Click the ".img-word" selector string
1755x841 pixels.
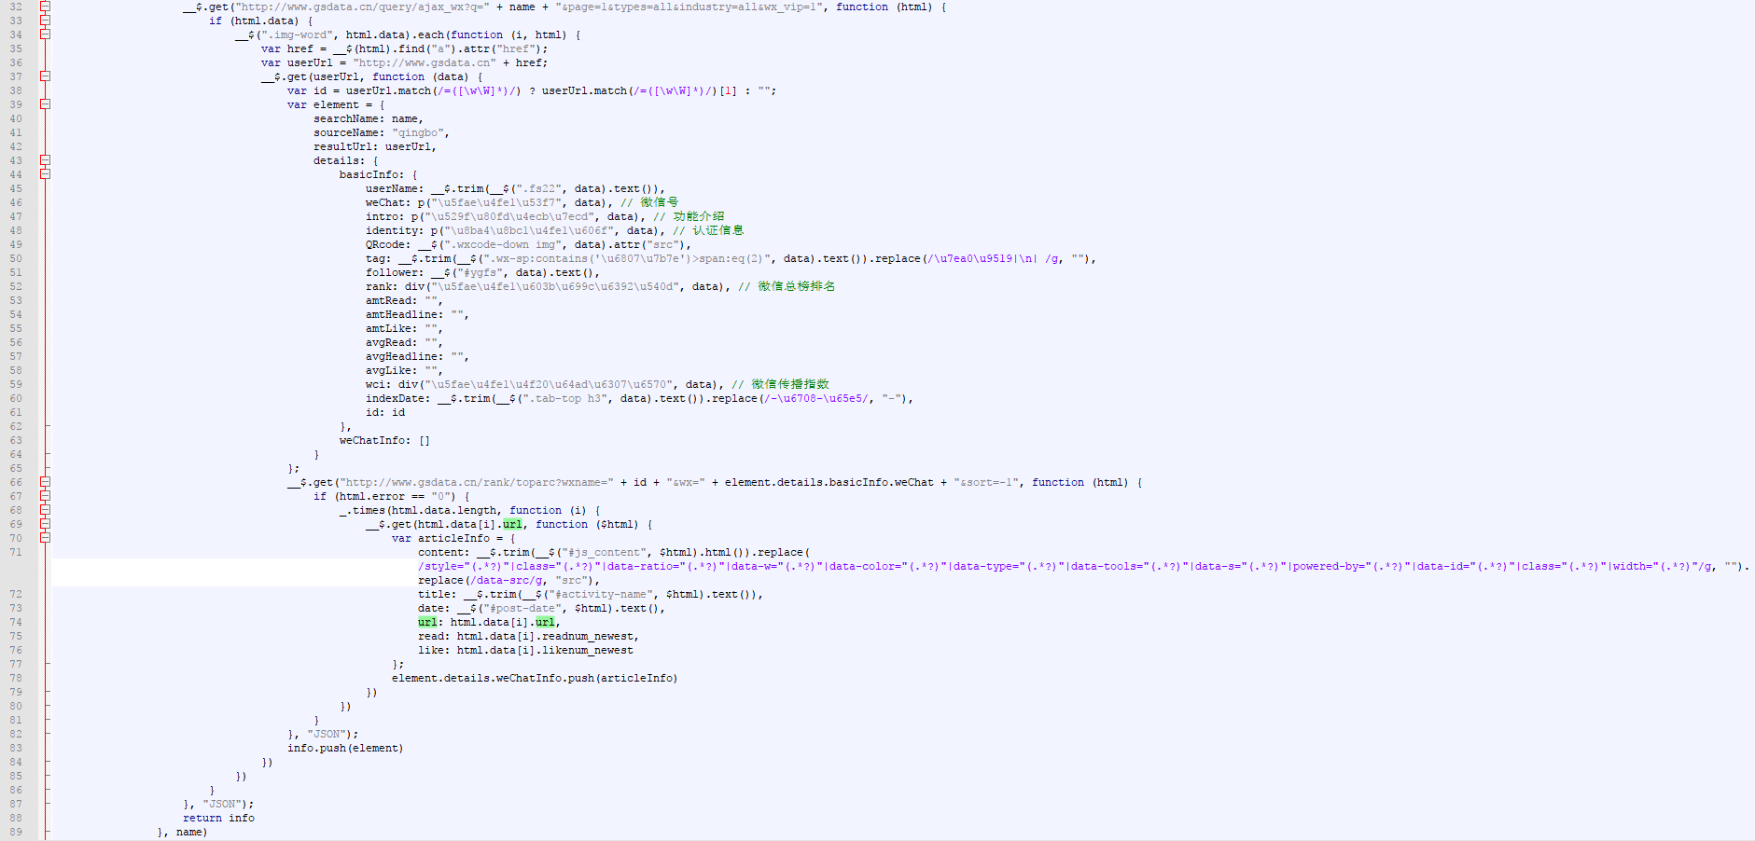tap(294, 34)
